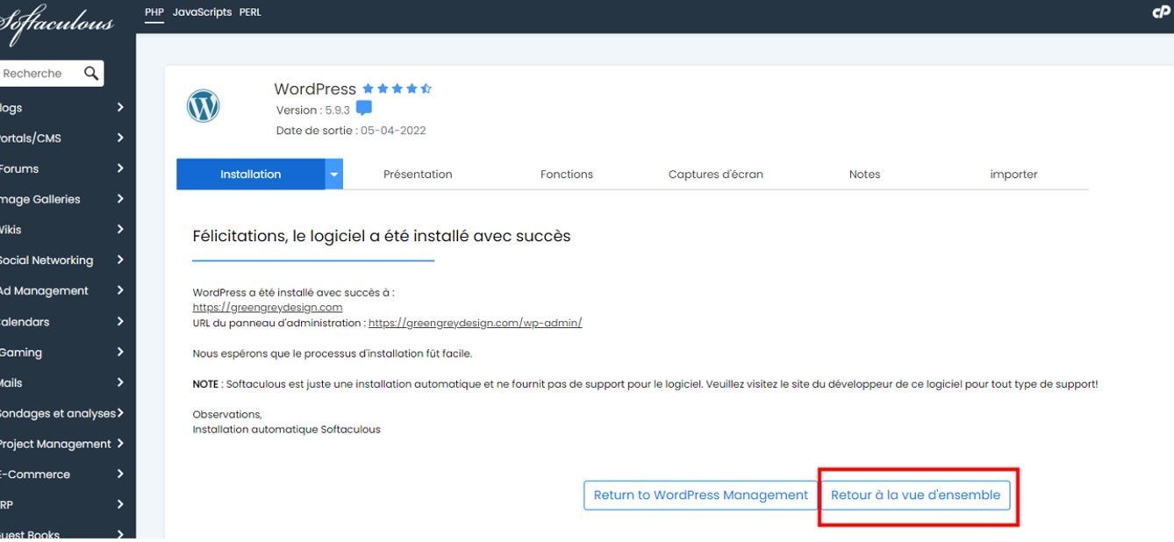The image size is (1174, 542).
Task: Click the Version : 5.9.3 text
Action: (312, 110)
